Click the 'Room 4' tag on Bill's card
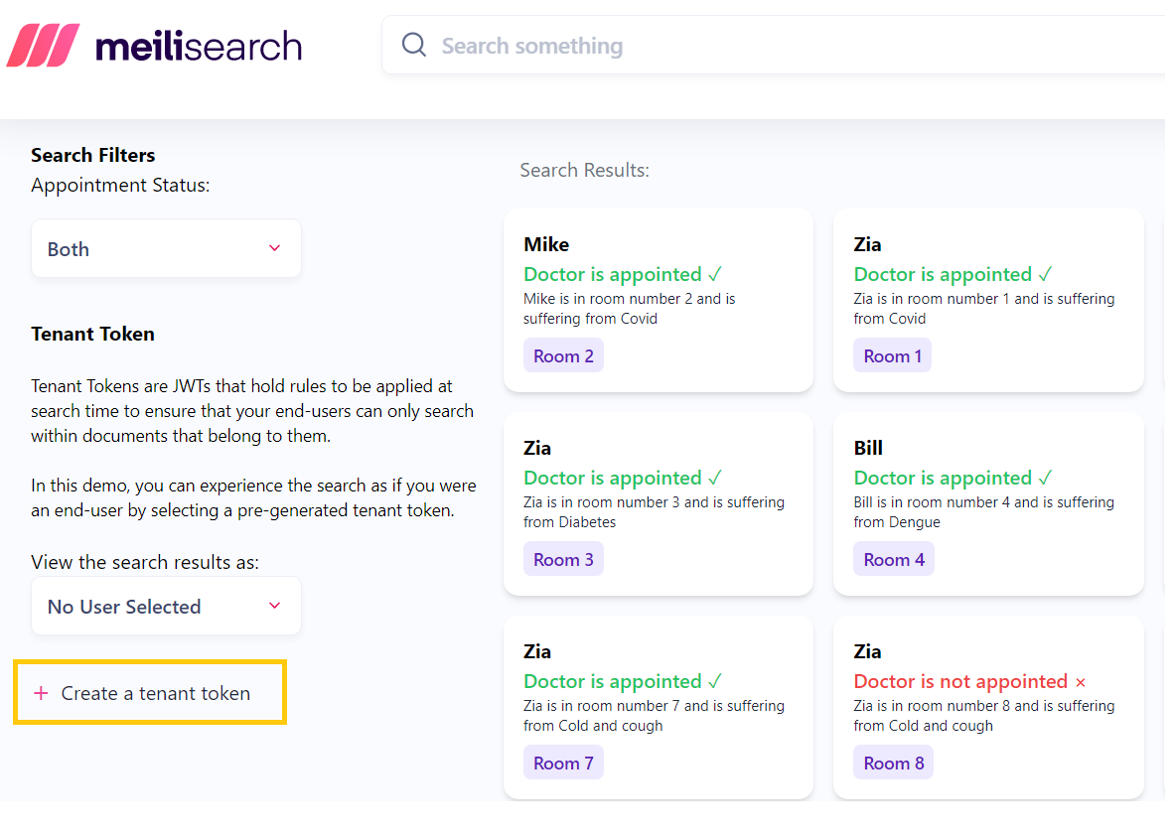 point(894,560)
